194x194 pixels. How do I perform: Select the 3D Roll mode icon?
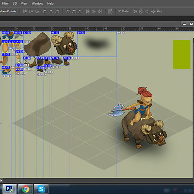141,11
